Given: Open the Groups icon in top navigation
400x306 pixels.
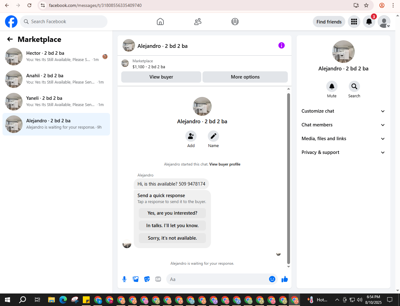Looking at the screenshot, I should click(x=235, y=22).
